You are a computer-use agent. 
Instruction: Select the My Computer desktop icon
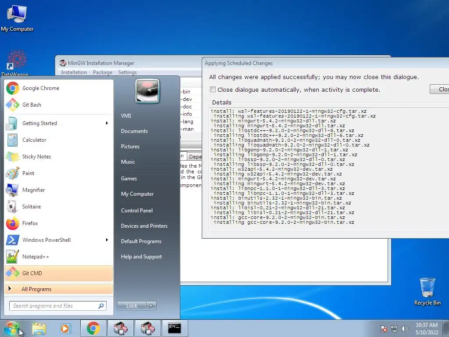[17, 18]
